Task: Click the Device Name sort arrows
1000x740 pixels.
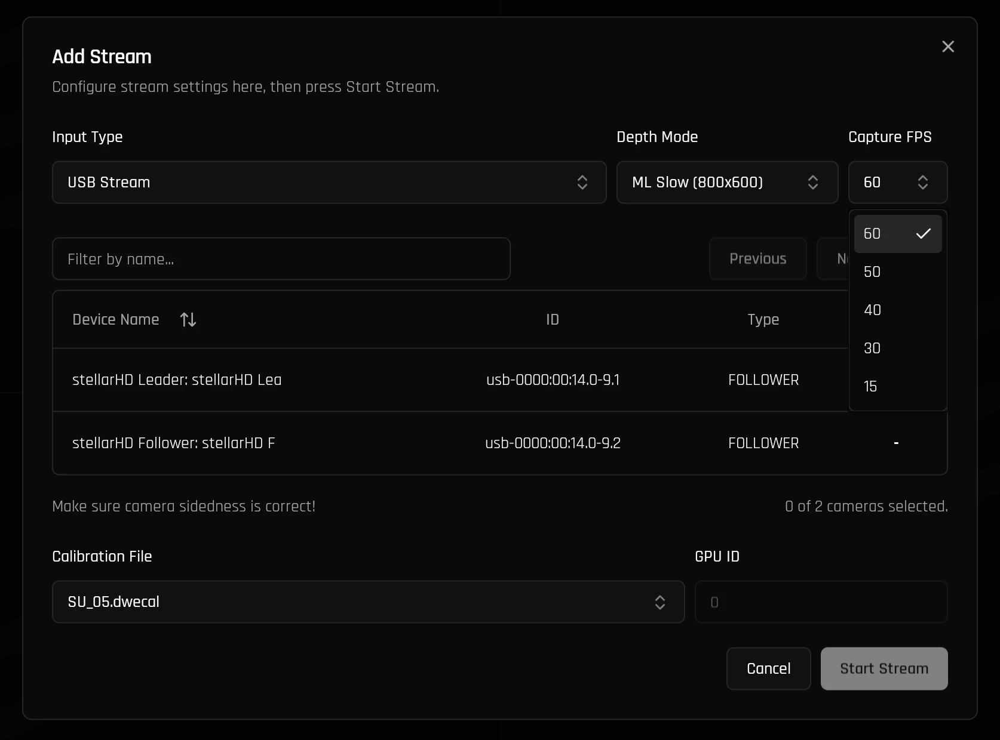Action: pos(188,319)
